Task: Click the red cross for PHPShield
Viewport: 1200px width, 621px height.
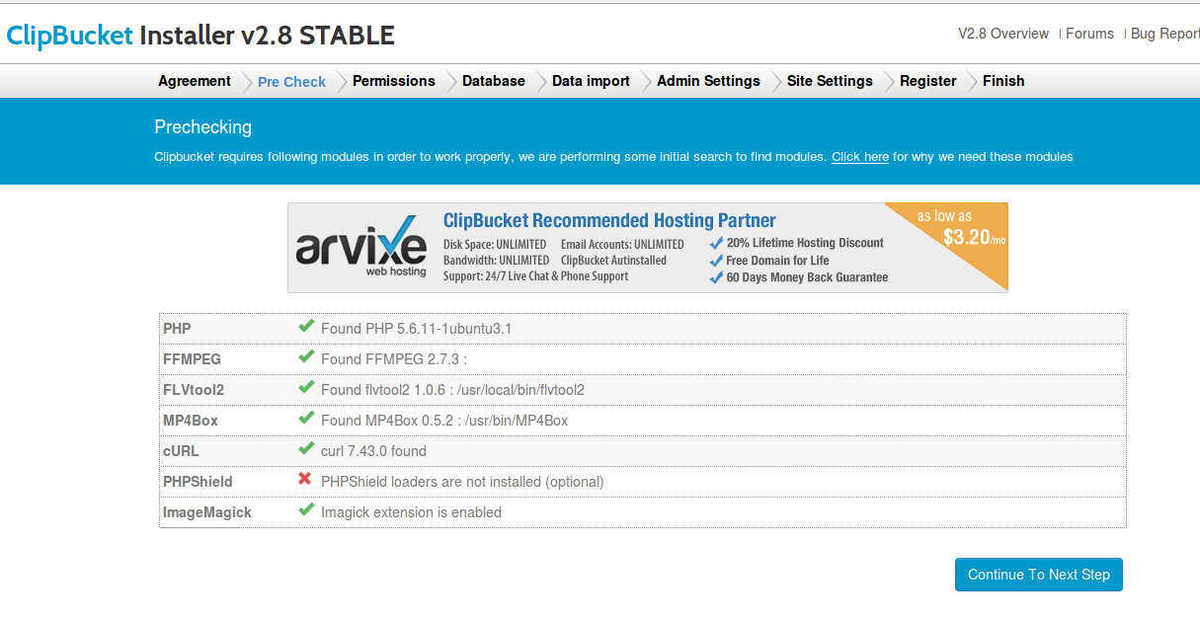Action: pyautogui.click(x=305, y=480)
